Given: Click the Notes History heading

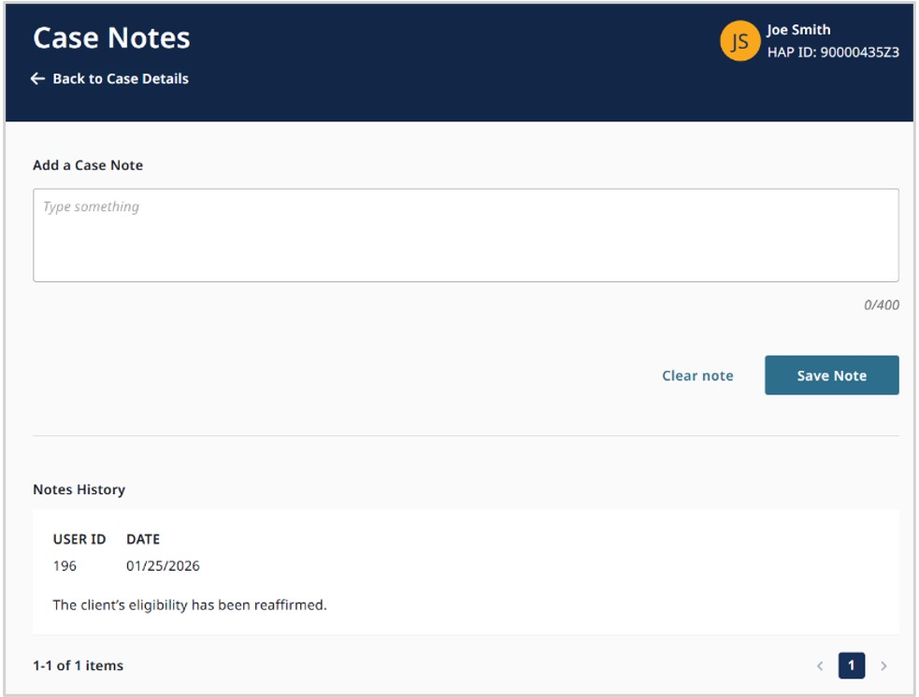Looking at the screenshot, I should [79, 490].
